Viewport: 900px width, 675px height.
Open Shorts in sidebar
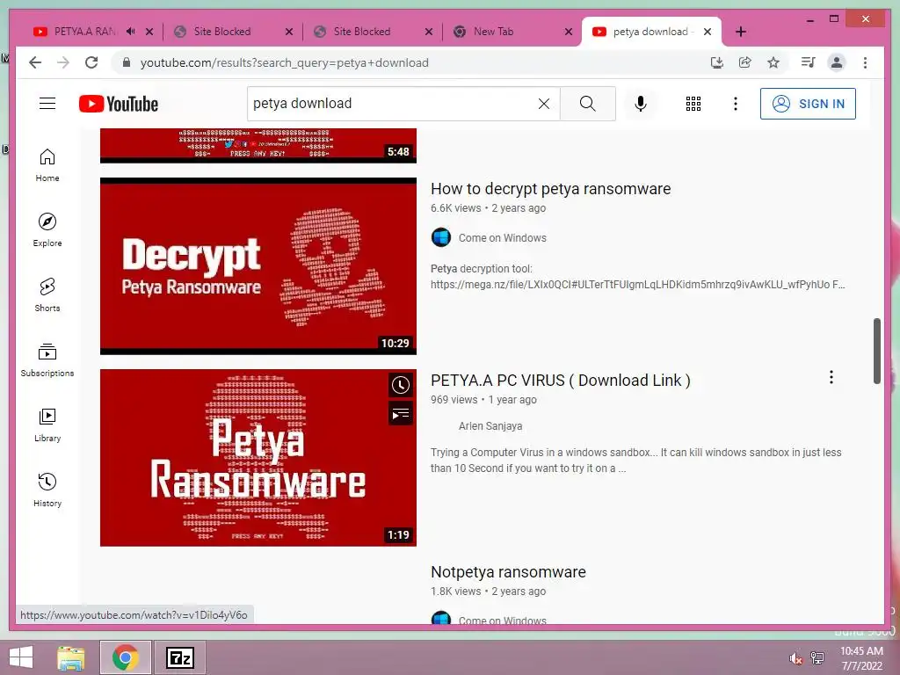[x=47, y=295]
